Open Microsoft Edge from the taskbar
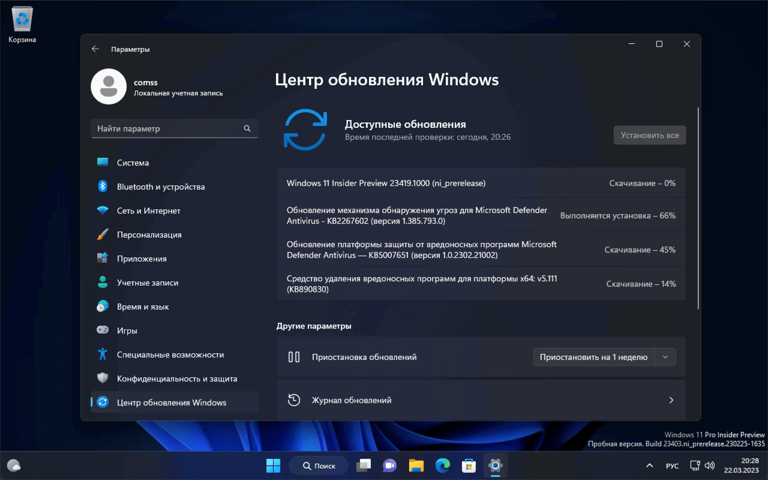Screen dimensions: 768x480 442,465
